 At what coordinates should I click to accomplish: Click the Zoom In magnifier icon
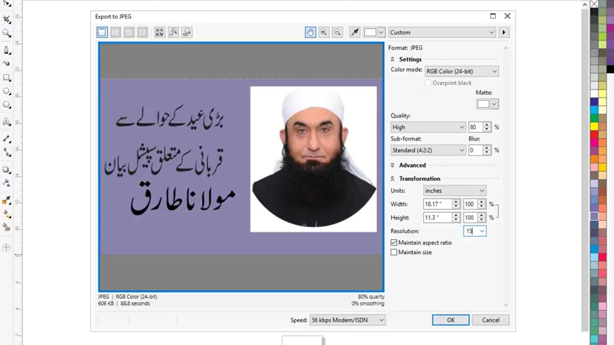324,32
